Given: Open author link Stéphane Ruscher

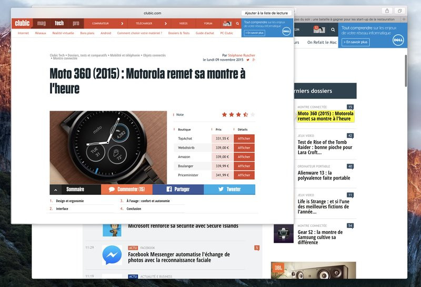Looking at the screenshot, I should 242,55.
